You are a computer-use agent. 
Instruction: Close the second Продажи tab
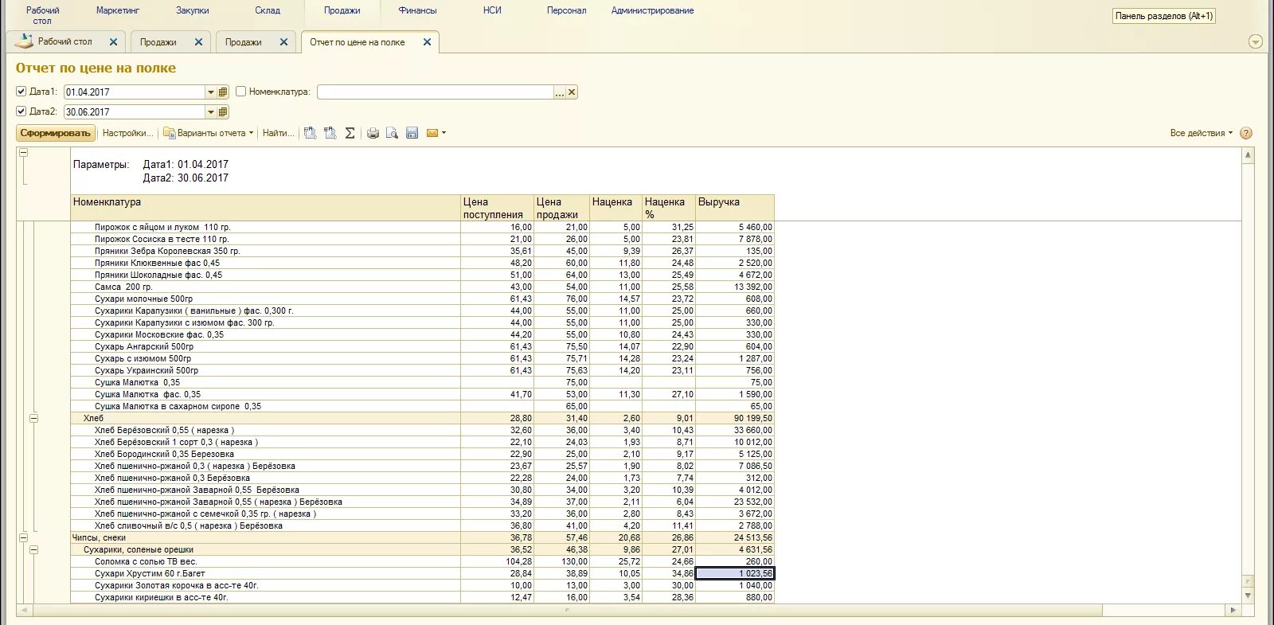click(283, 42)
